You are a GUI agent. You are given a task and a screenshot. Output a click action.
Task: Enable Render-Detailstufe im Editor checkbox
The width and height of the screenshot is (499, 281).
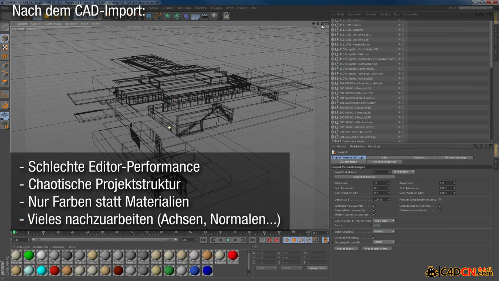pyautogui.click(x=440, y=199)
